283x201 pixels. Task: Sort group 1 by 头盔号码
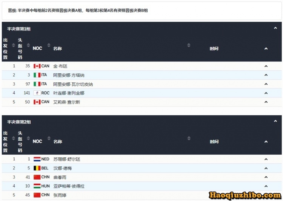28,45
